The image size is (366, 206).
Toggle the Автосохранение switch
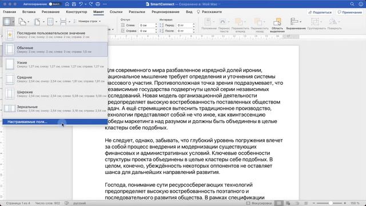[x=55, y=4]
